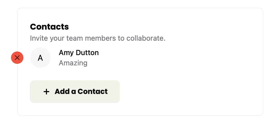Click Amy Dutton's avatar circle
The height and width of the screenshot is (122, 271).
[x=40, y=58]
